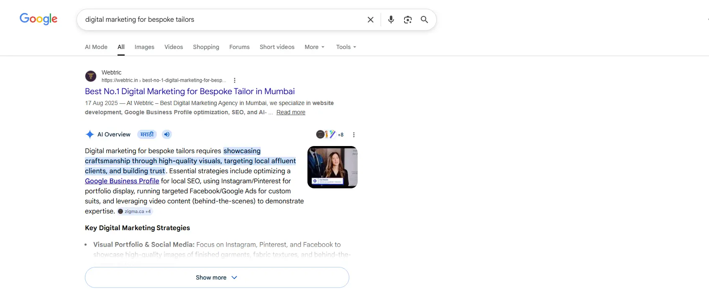The image size is (709, 290).
Task: Open the AI Overview source icons labelled +8
Action: pos(330,134)
